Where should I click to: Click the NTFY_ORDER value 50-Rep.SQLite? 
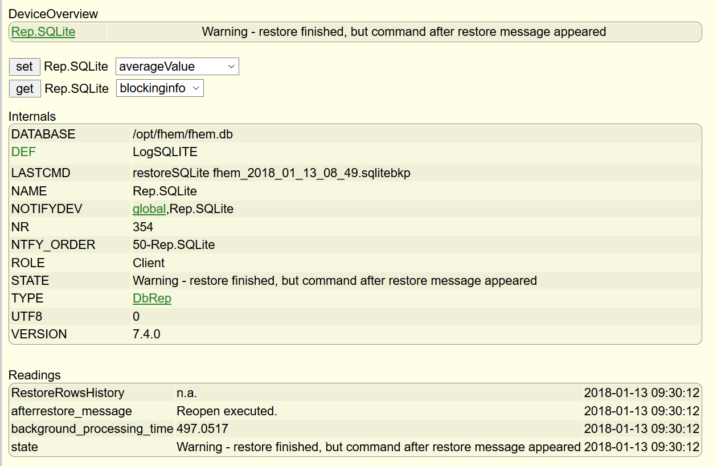[x=174, y=245]
